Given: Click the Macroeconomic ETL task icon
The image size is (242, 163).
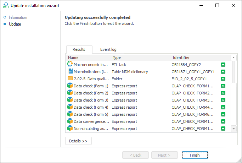Looking at the screenshot, I should pos(70,64).
